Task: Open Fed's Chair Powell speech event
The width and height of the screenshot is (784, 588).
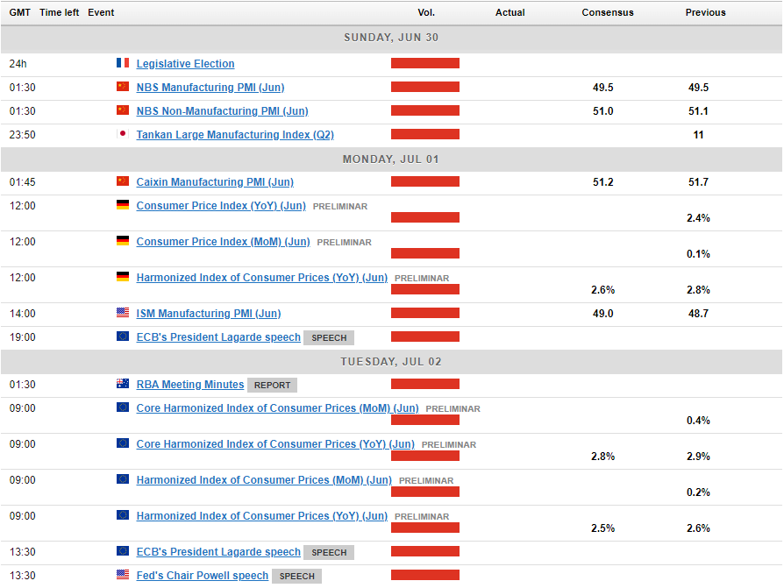Action: (202, 576)
